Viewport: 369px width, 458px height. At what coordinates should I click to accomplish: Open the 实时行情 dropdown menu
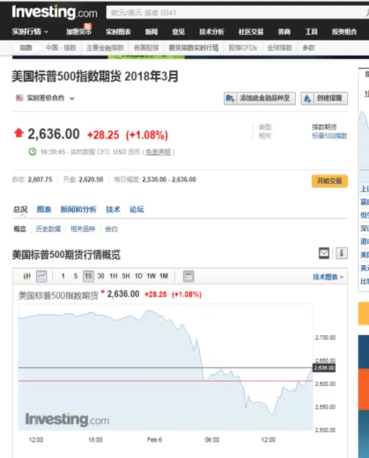tap(30, 32)
